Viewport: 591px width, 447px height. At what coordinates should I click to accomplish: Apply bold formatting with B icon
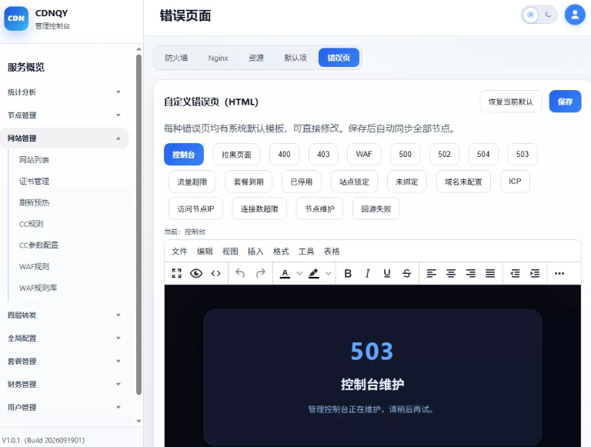pyautogui.click(x=348, y=273)
